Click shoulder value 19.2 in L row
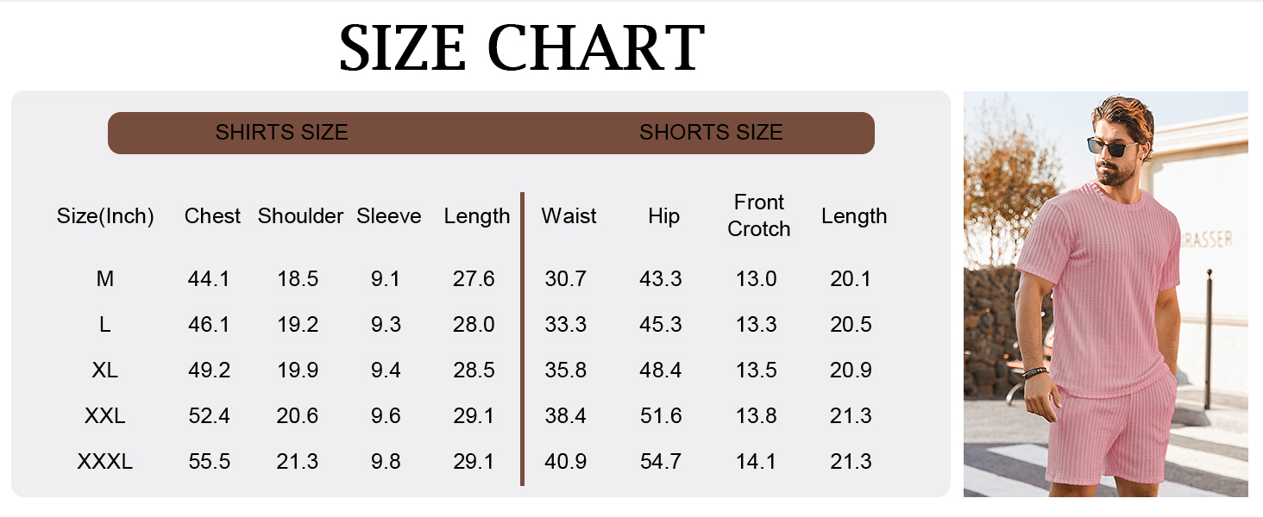Viewport: 1263px width, 517px height. (x=298, y=325)
